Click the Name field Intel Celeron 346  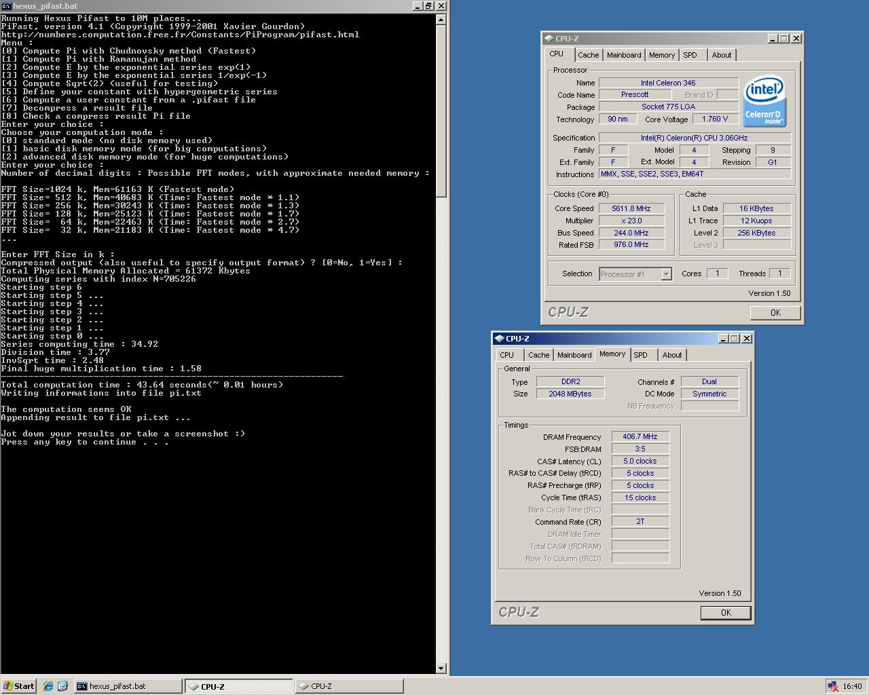(x=669, y=83)
